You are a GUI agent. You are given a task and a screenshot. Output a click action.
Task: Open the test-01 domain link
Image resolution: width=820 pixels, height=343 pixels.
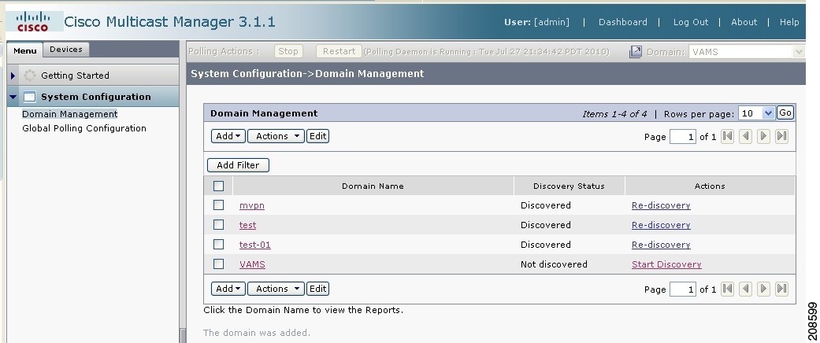pos(255,245)
